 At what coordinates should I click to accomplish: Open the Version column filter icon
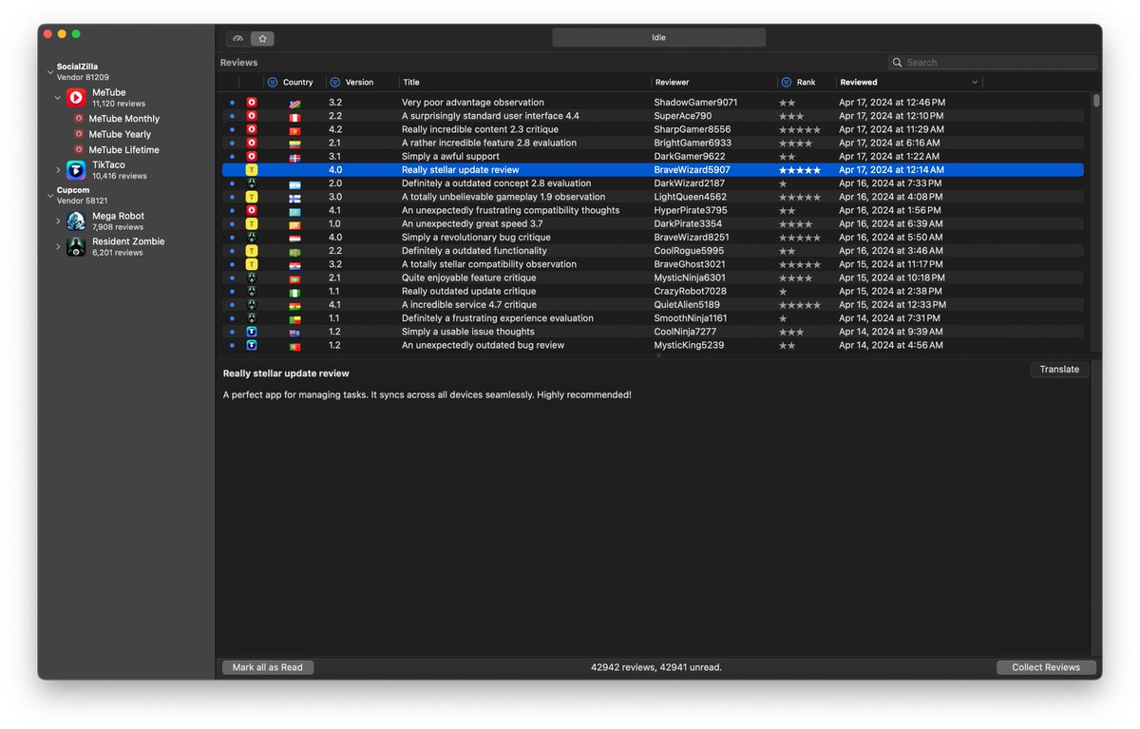point(334,82)
